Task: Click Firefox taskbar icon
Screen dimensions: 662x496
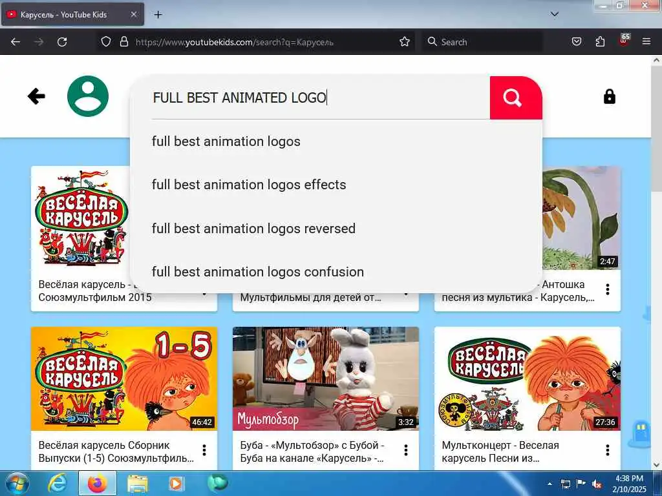Action: [x=98, y=484]
